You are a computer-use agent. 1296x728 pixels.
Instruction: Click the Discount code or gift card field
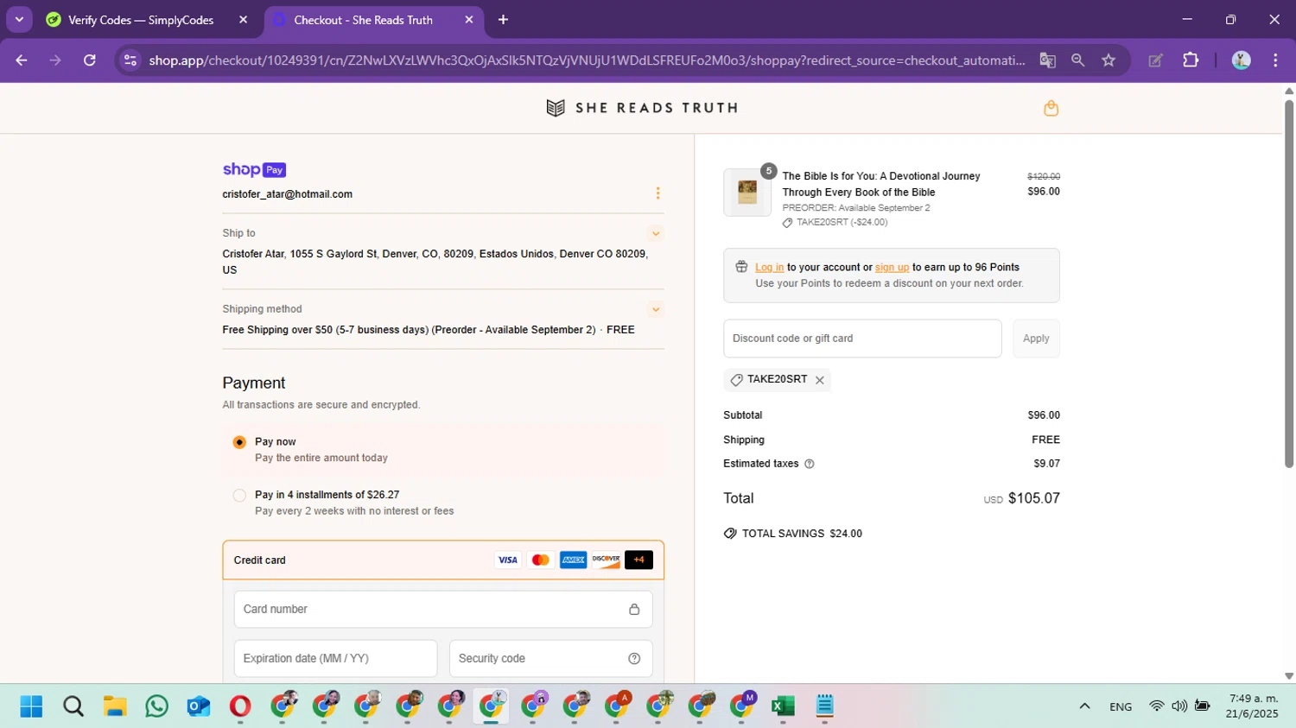(x=862, y=339)
